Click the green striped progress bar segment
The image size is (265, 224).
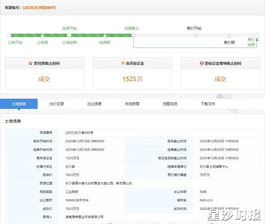tap(86, 35)
